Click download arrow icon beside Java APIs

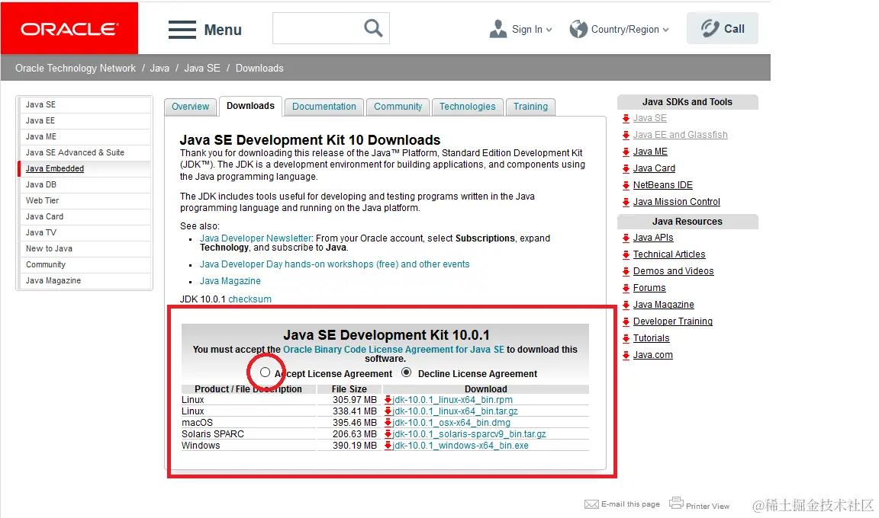(x=626, y=238)
